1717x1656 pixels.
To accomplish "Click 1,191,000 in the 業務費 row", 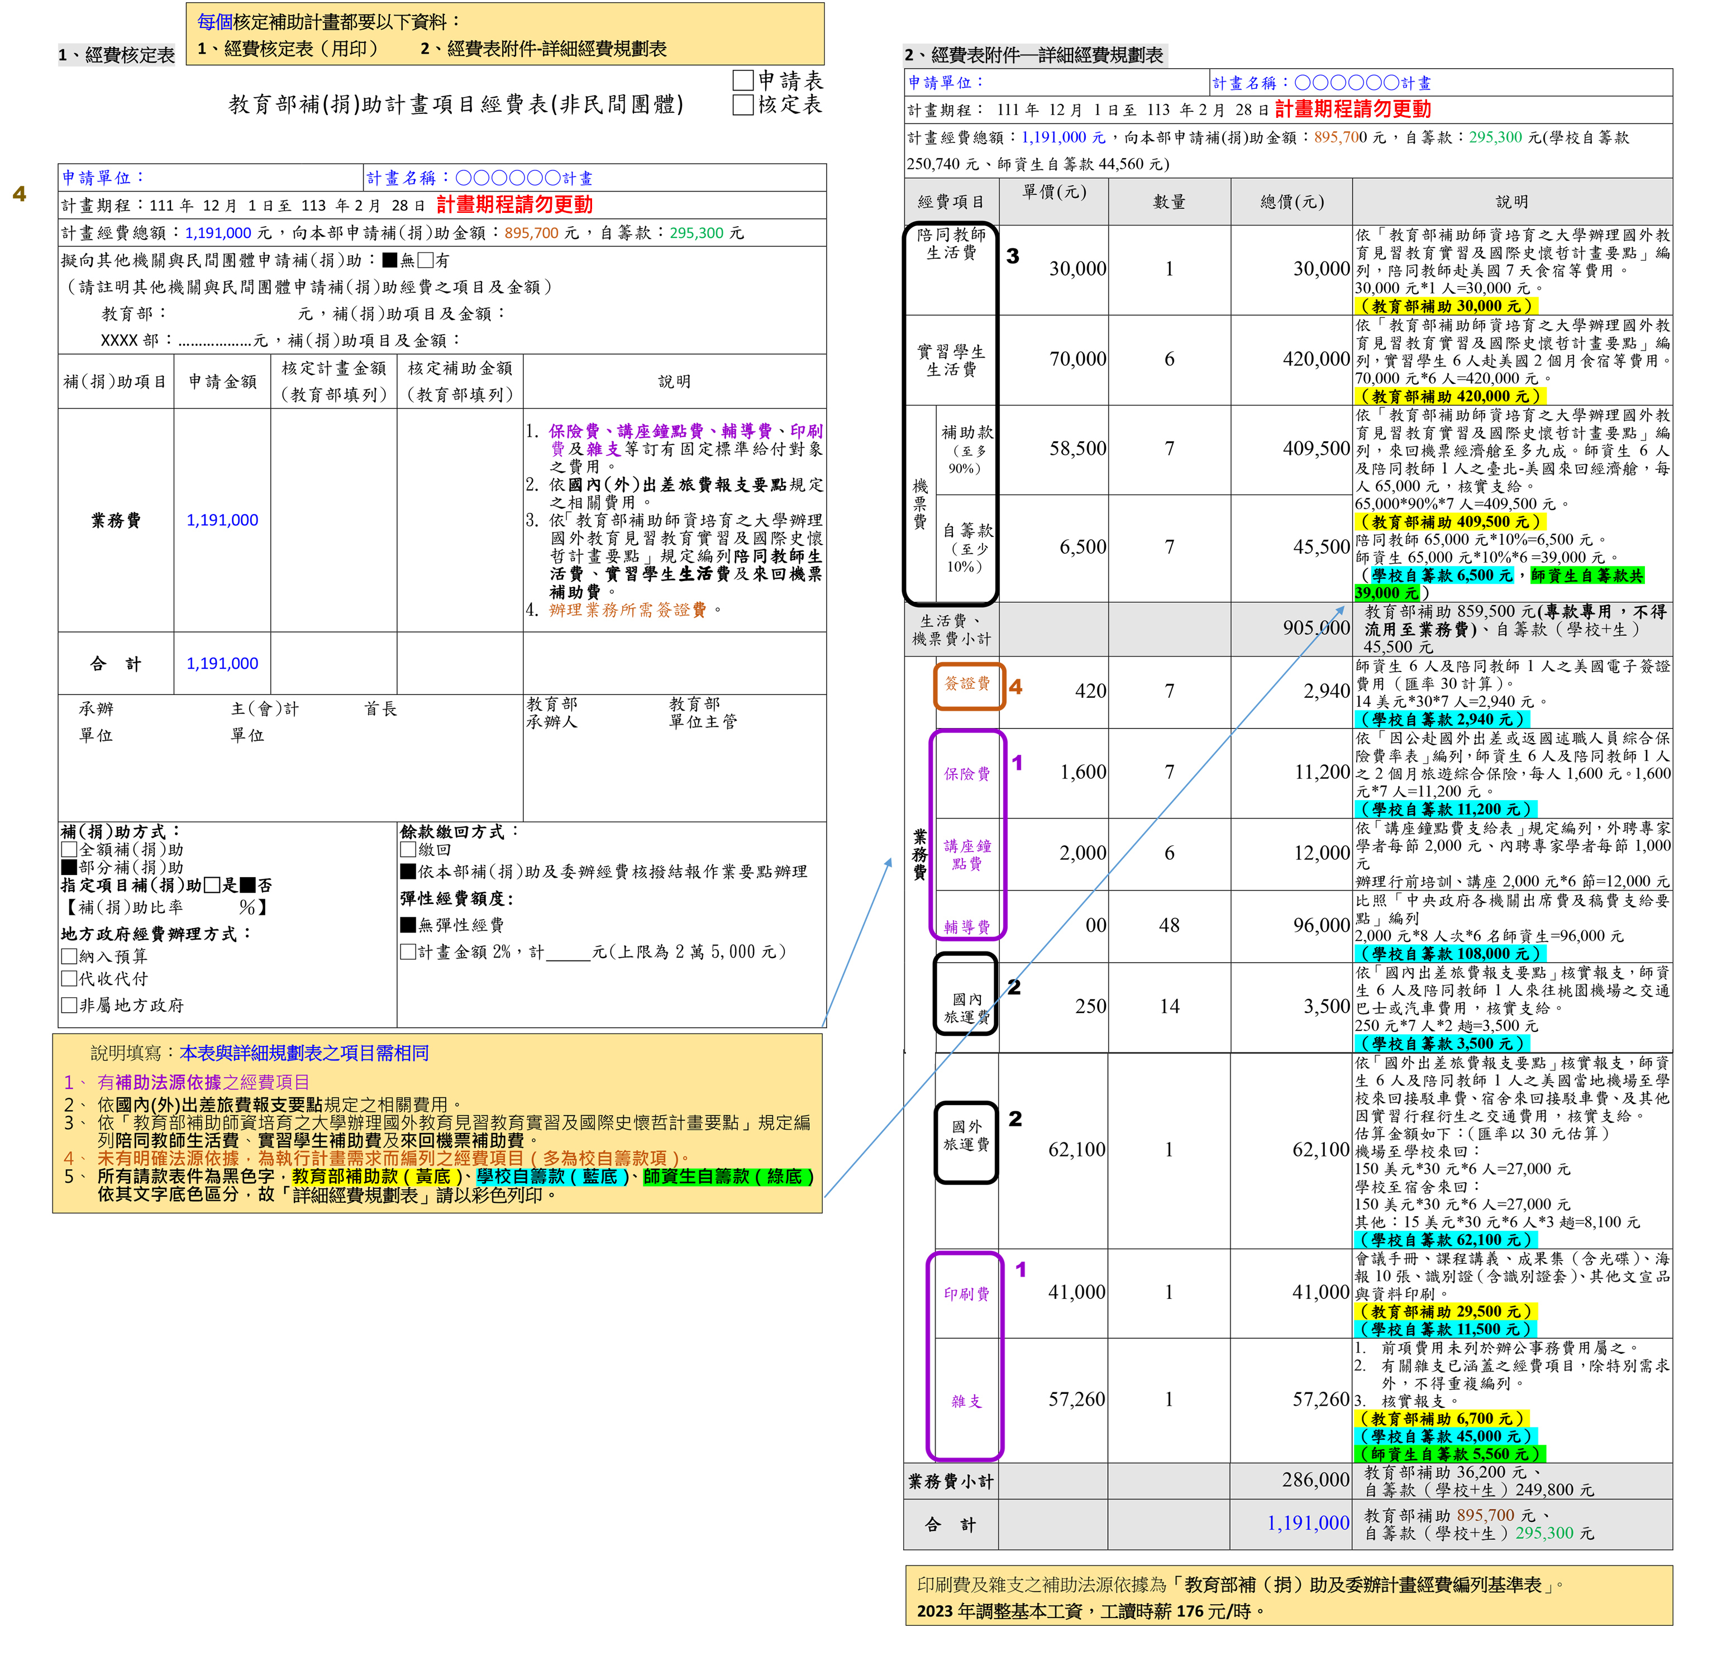I will coord(222,521).
